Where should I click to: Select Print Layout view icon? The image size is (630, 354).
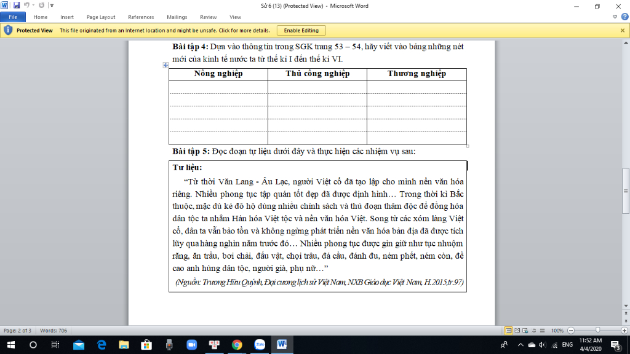pyautogui.click(x=508, y=331)
